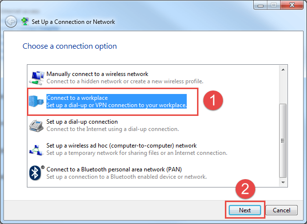This screenshot has width=307, height=224.
Task: Click the Choose a connection option heading
Action: pyautogui.click(x=69, y=46)
